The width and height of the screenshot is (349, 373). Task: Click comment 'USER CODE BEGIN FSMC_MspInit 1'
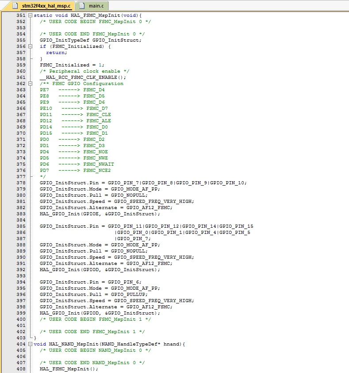pos(95,319)
